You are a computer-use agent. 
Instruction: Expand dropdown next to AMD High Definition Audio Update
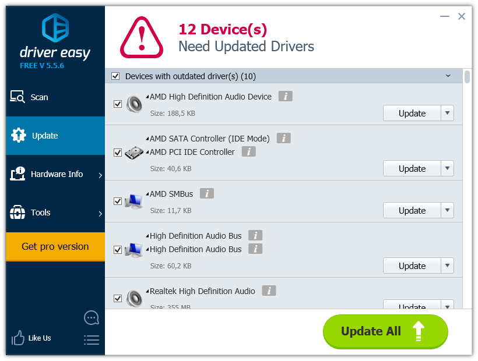(447, 113)
